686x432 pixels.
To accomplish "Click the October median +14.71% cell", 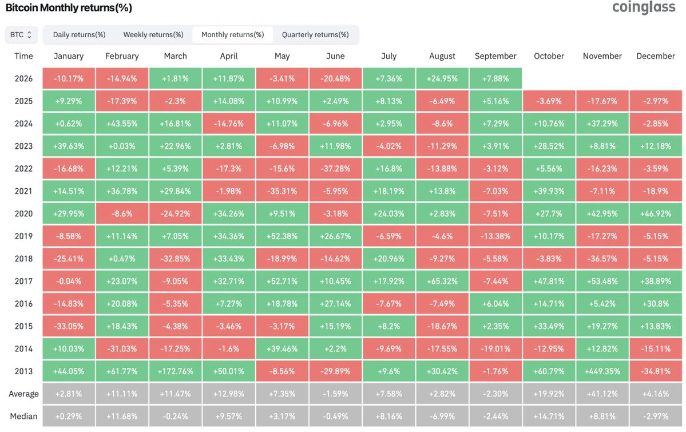I will (549, 416).
